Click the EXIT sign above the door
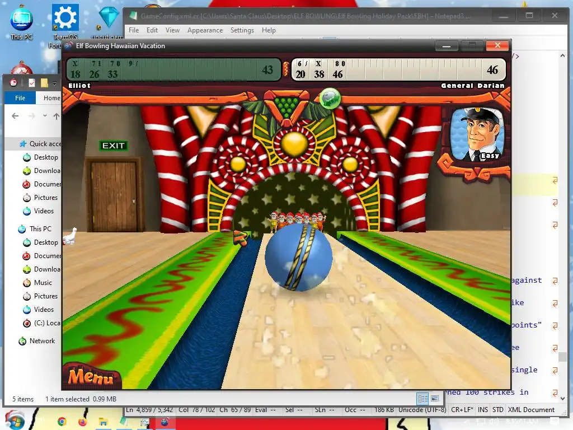573x430 pixels. tap(113, 146)
